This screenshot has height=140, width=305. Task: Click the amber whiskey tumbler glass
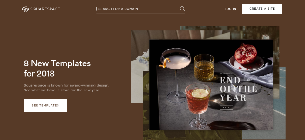tap(204, 67)
